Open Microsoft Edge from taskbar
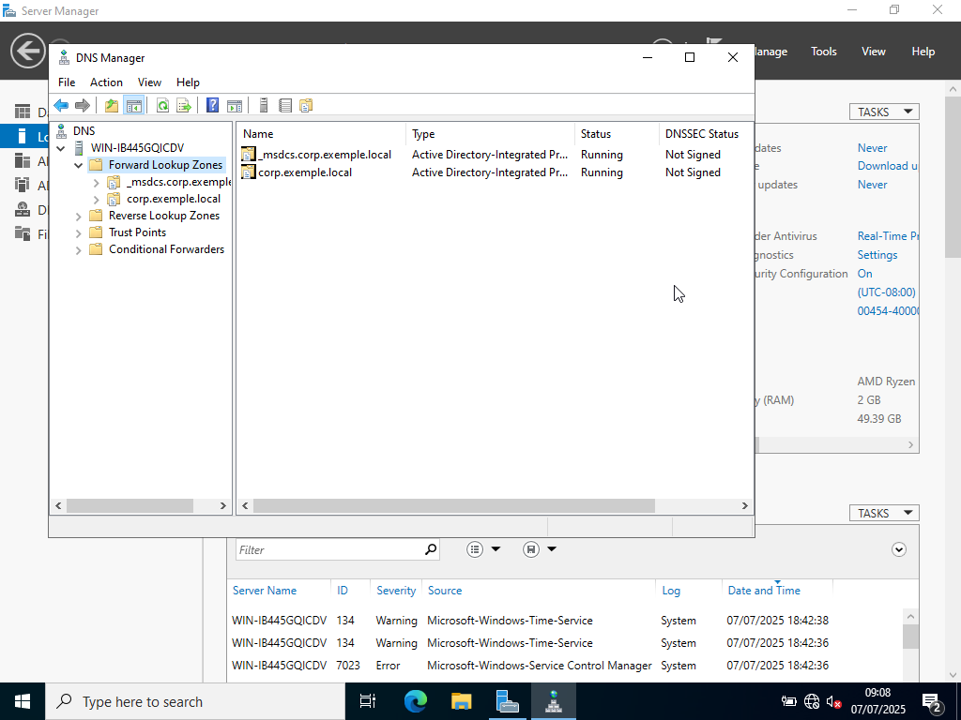The height and width of the screenshot is (720, 961). click(416, 701)
